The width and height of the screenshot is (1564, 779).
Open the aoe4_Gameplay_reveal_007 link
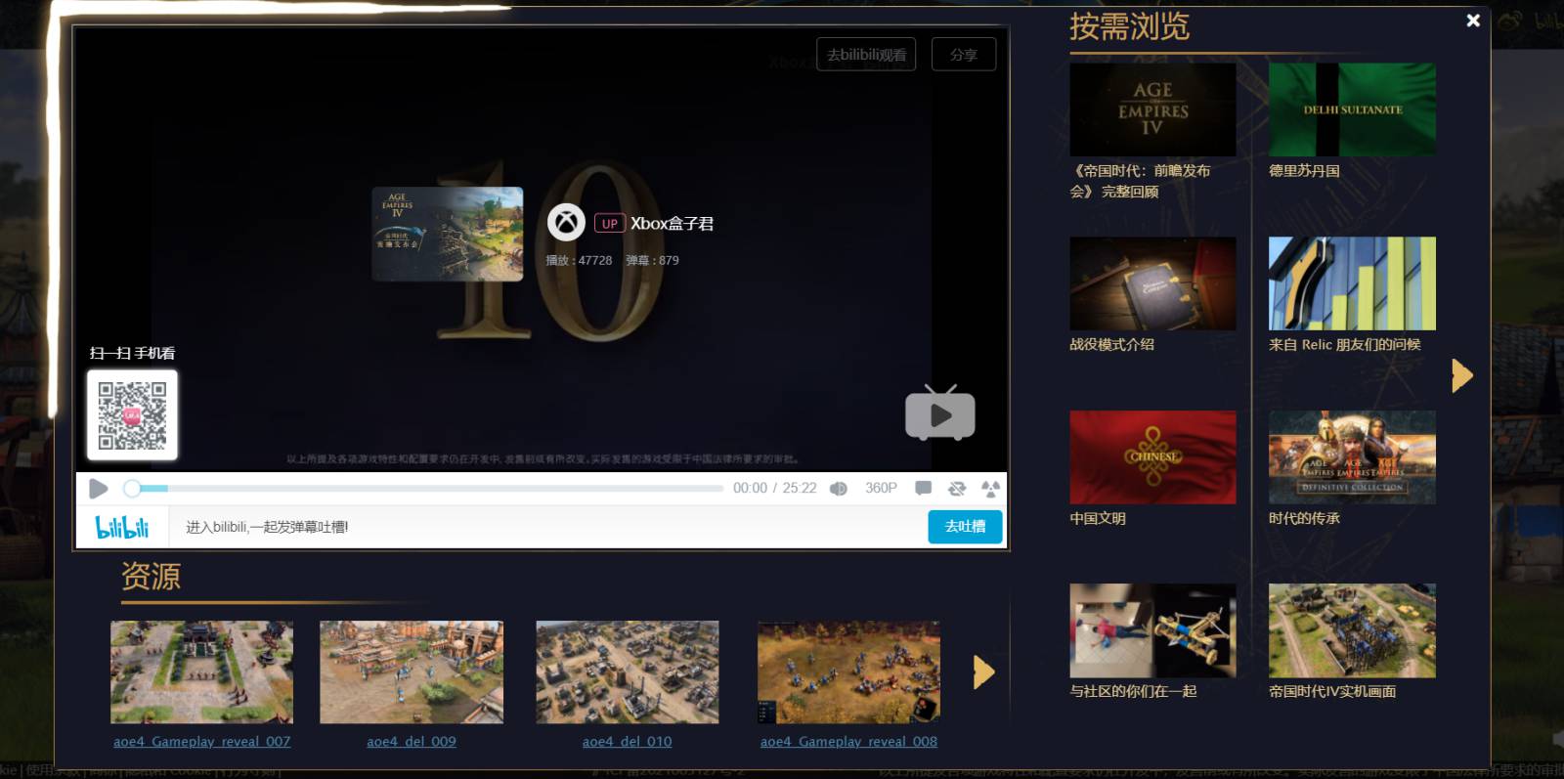(x=202, y=742)
